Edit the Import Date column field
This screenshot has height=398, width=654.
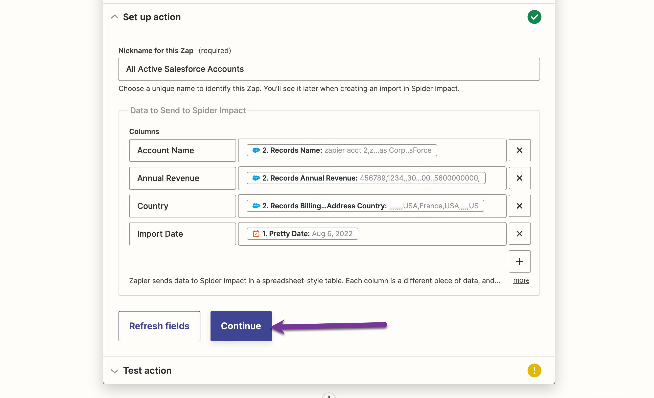click(x=182, y=234)
